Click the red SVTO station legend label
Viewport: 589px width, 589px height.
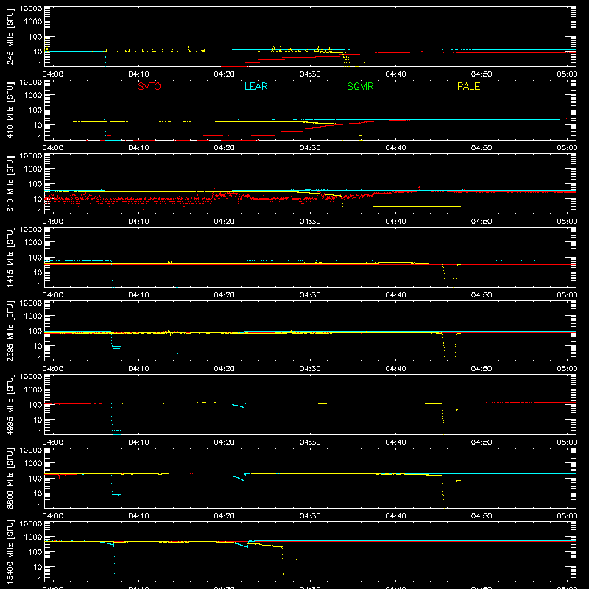[x=149, y=86]
